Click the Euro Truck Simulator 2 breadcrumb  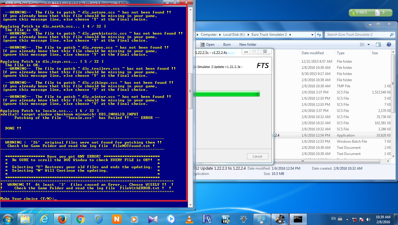269,35
